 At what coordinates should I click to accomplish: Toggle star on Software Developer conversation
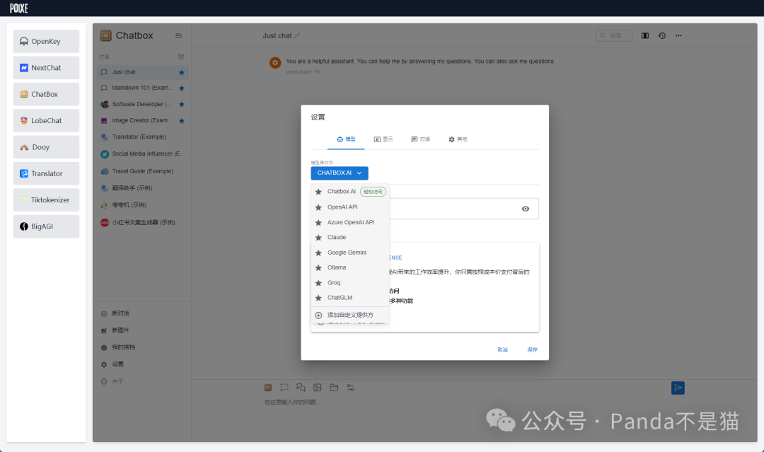(182, 104)
